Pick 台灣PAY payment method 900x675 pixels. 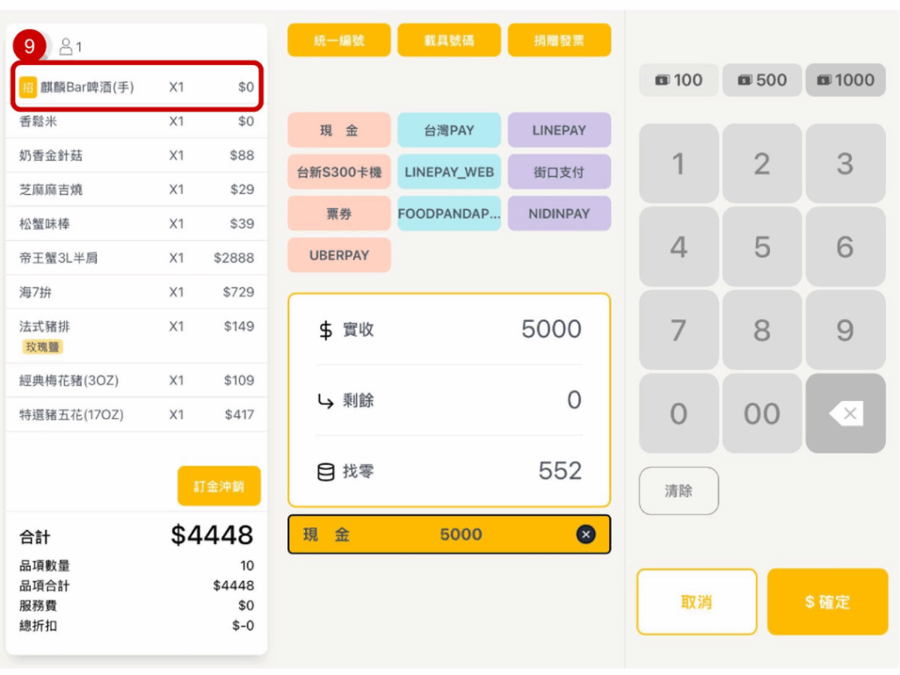pos(449,130)
